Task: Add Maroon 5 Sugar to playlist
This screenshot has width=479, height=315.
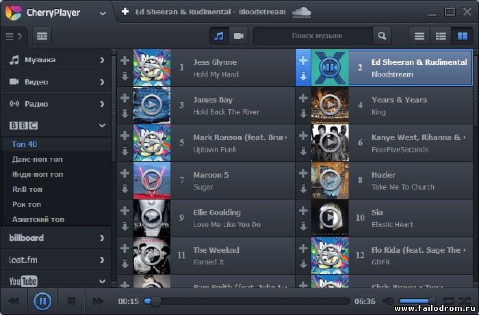Action: 125,173
